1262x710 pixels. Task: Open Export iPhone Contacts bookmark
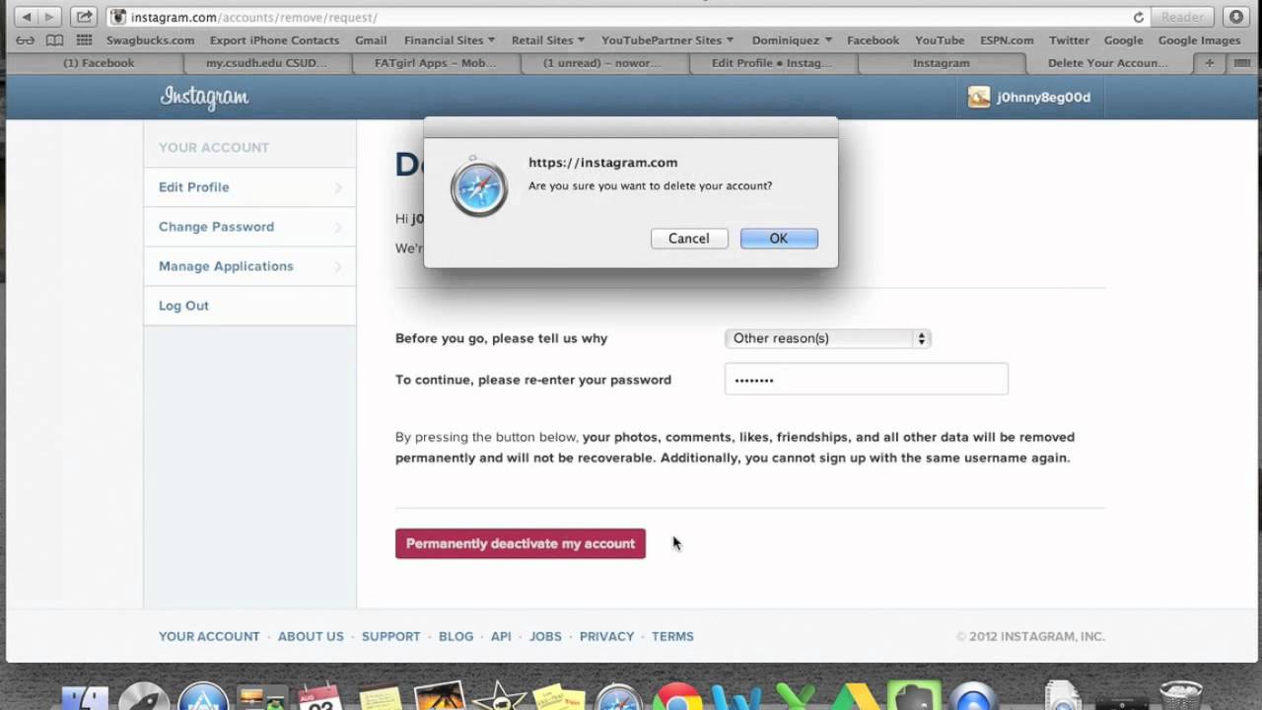(274, 40)
